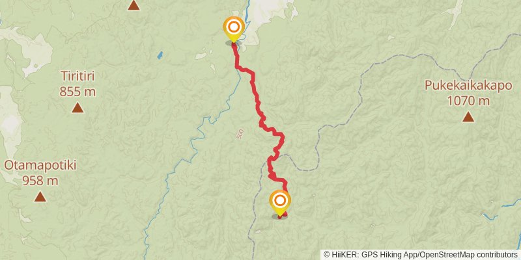Click the small blue lake on map

click(x=160, y=55)
